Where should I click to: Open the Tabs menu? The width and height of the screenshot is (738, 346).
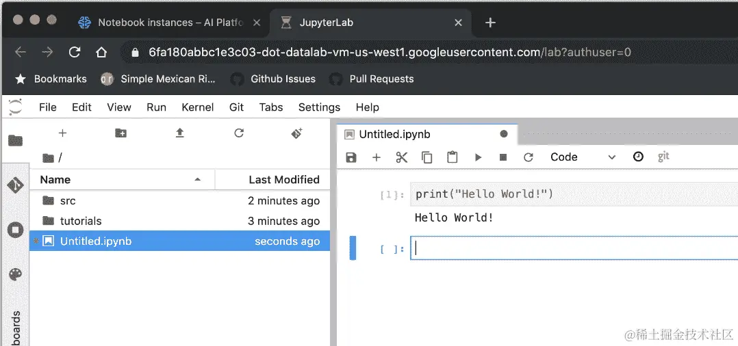[x=271, y=107]
